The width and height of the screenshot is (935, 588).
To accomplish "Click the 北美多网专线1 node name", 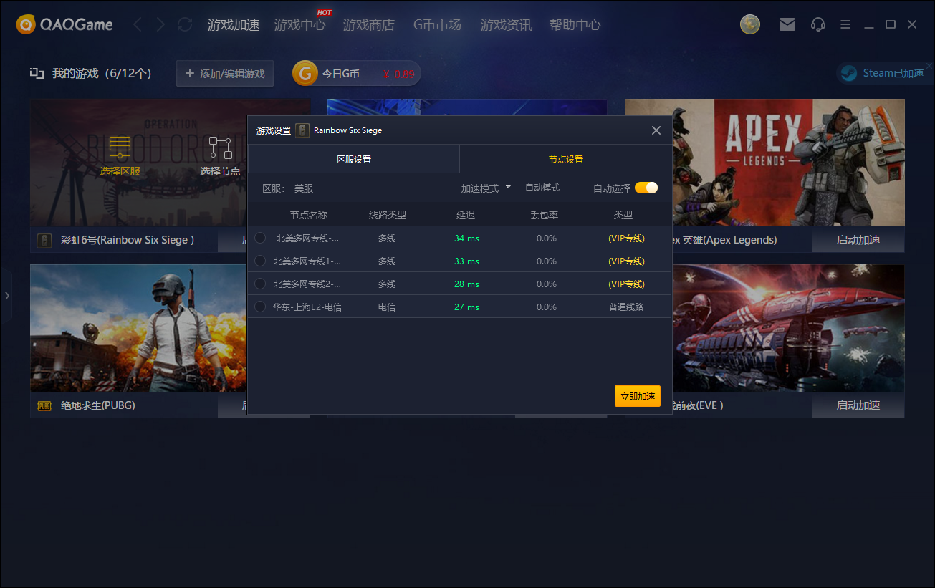I will pos(307,261).
